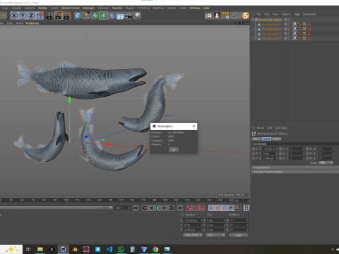Open the array/modeling objects icon
This screenshot has height=254, width=339.
click(x=103, y=16)
